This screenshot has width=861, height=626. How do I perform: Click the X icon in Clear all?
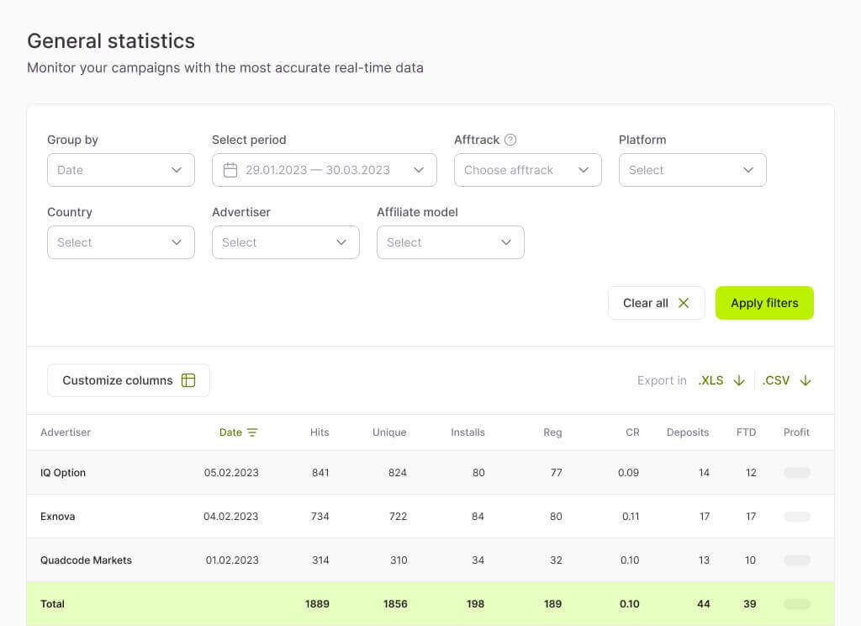684,303
